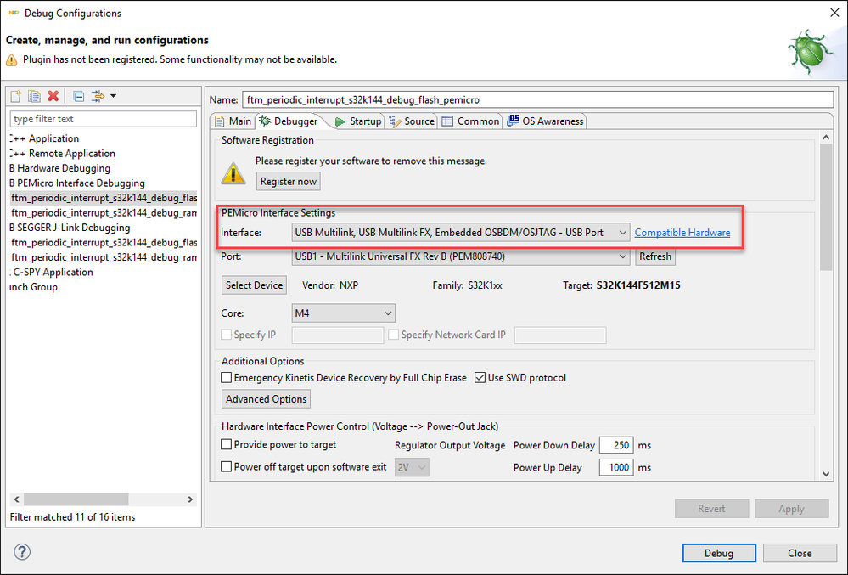Click Power Down Delay field
This screenshot has width=848, height=575.
[616, 445]
